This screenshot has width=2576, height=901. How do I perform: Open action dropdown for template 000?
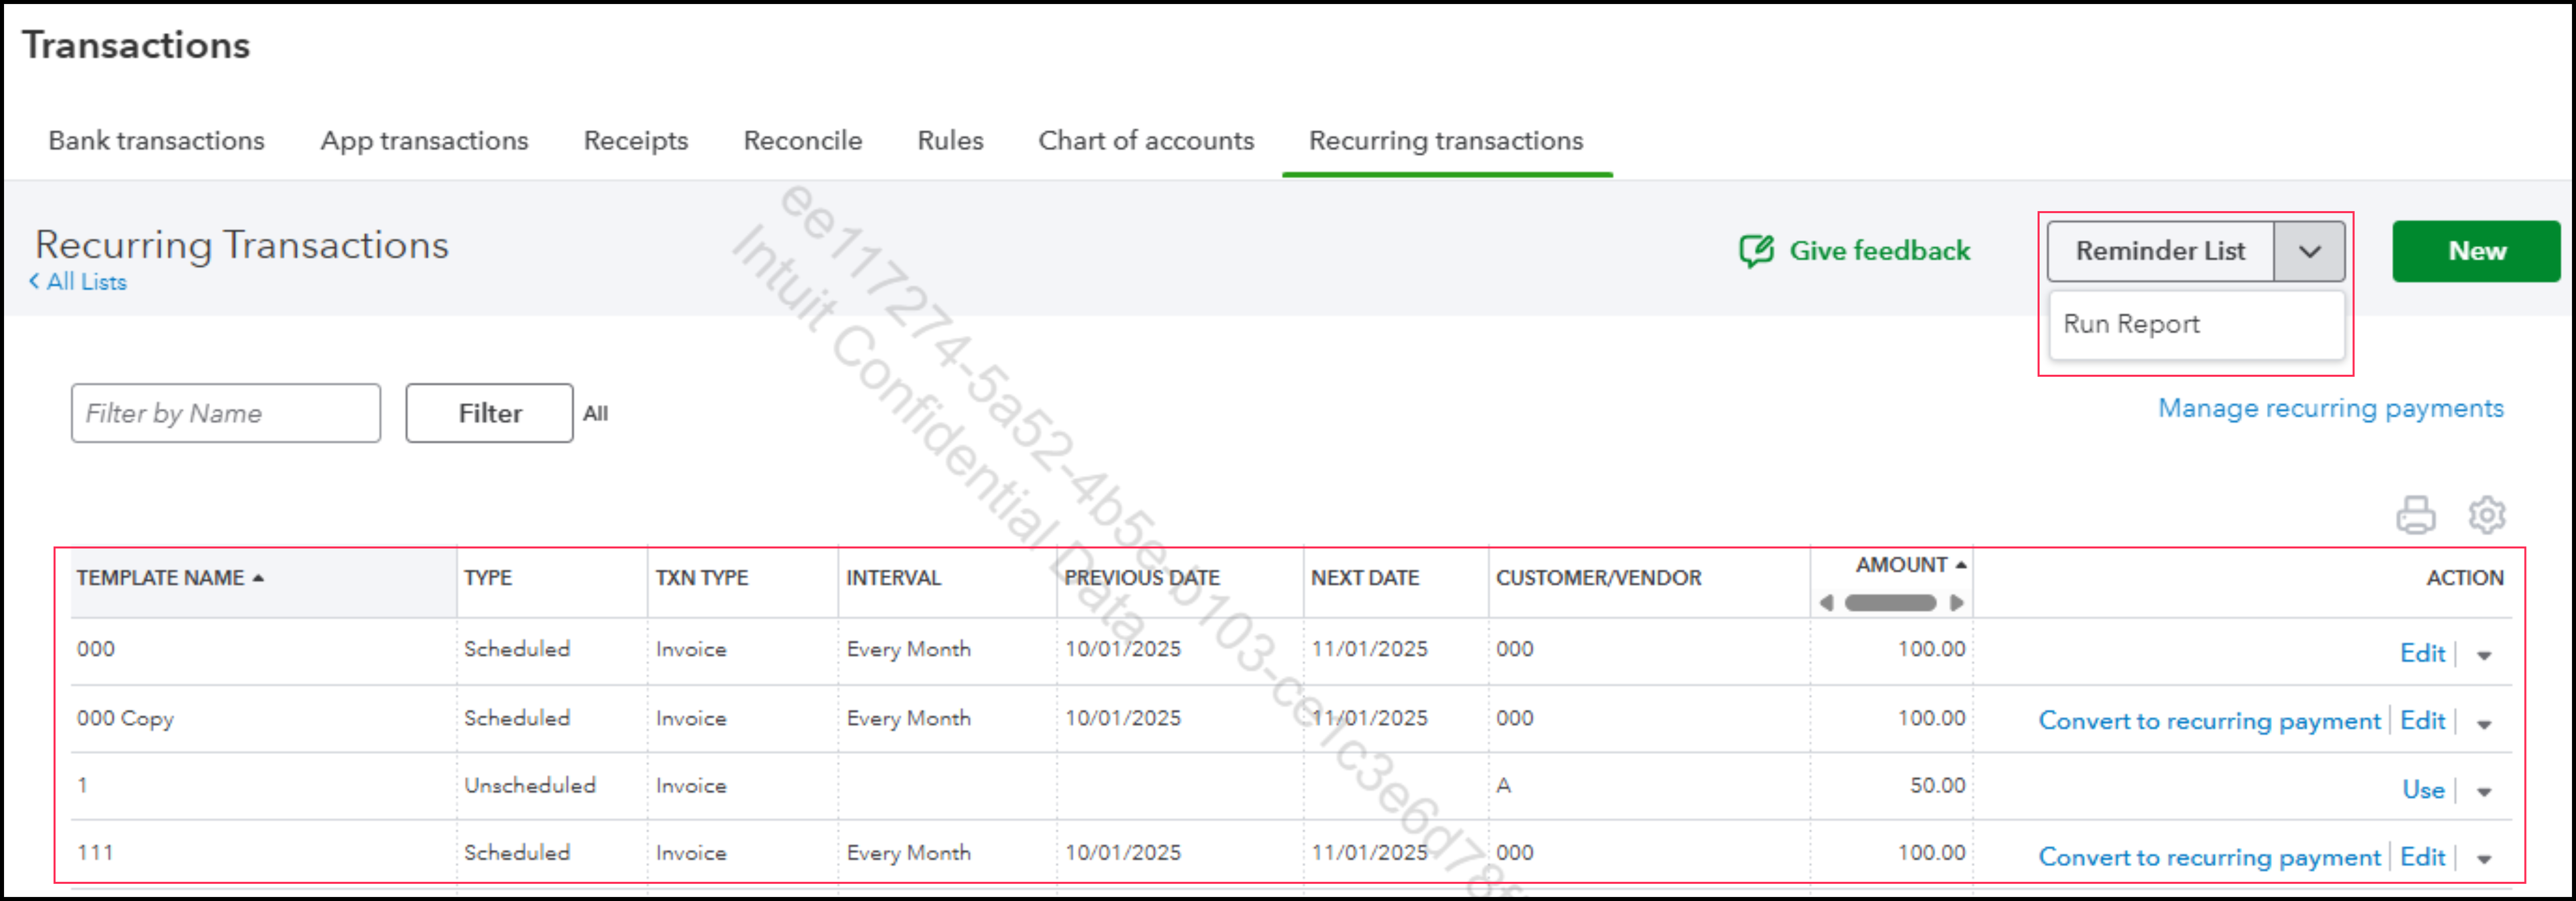click(x=2484, y=656)
